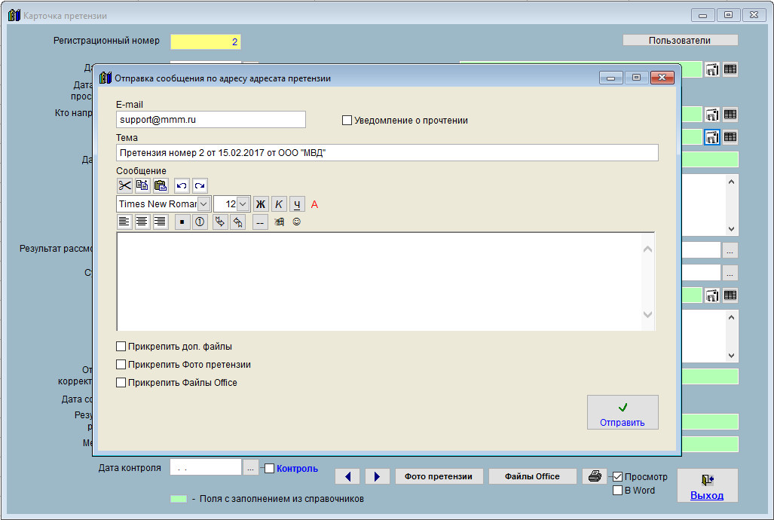
Task: Undo the last edit in the message
Action: pyautogui.click(x=182, y=185)
